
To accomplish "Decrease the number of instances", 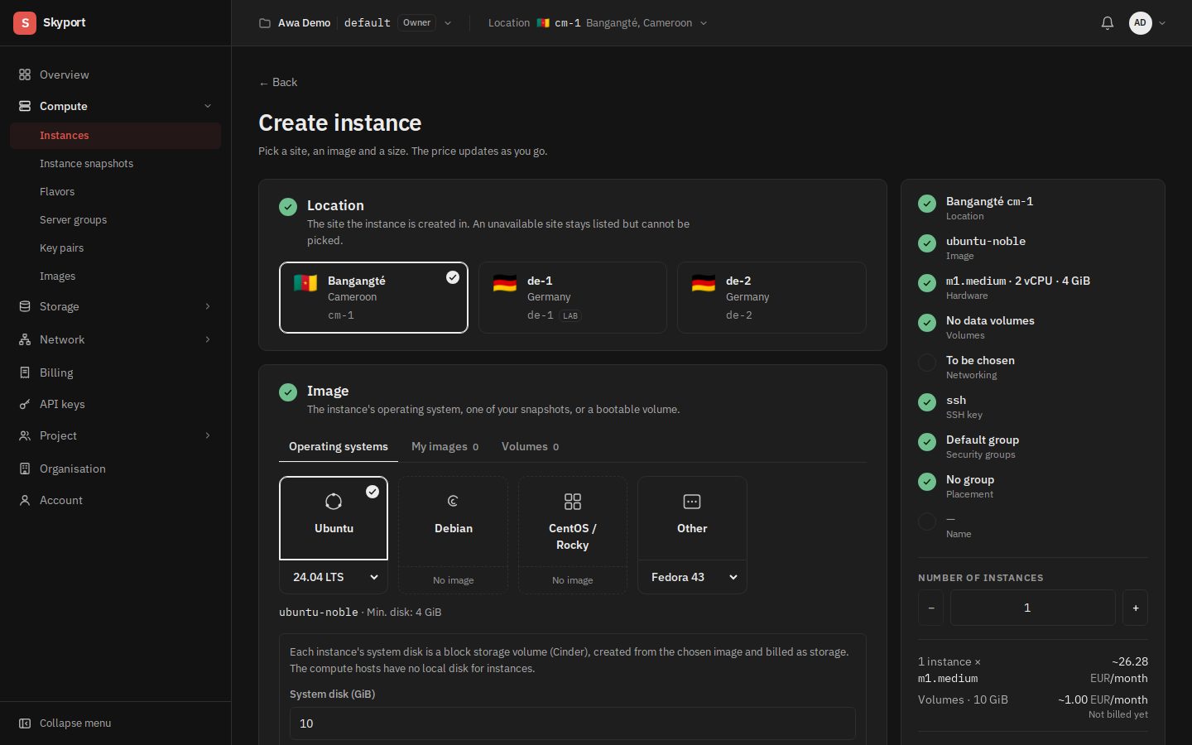I will coord(930,608).
